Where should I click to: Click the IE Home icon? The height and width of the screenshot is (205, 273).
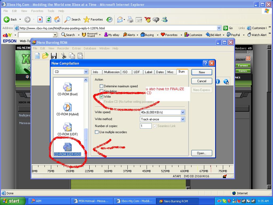(x=57, y=19)
